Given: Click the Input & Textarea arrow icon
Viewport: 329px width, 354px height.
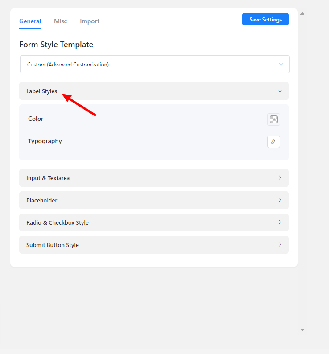Looking at the screenshot, I should [280, 177].
